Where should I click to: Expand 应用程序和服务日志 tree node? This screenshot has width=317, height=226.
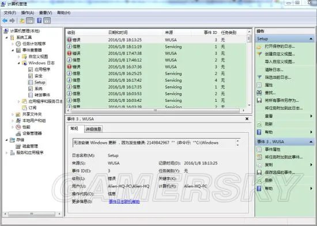click(x=19, y=101)
